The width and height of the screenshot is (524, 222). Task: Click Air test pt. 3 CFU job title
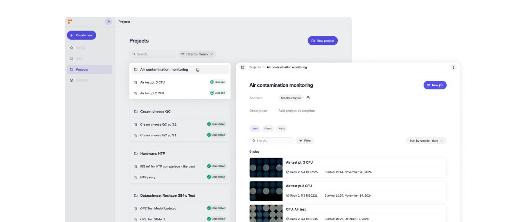(299, 162)
